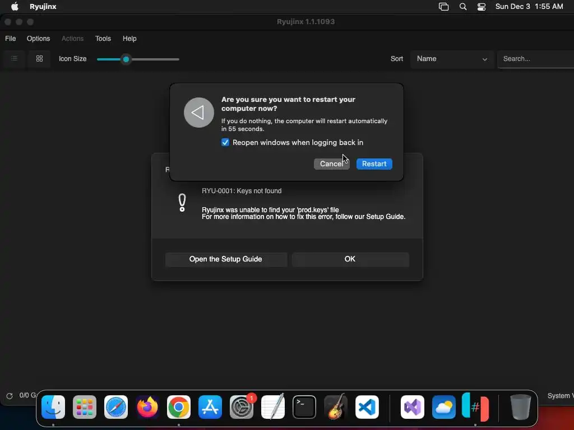The image size is (574, 430).
Task: Open the Options menu
Action: [x=39, y=39]
